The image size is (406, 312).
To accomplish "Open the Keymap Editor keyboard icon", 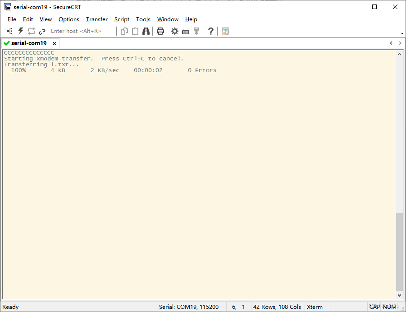I will (x=186, y=31).
